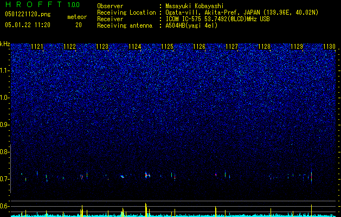The height and width of the screenshot is (217, 341).
Task: Click observer name Masayuki Kobayashi
Action: click(195, 6)
